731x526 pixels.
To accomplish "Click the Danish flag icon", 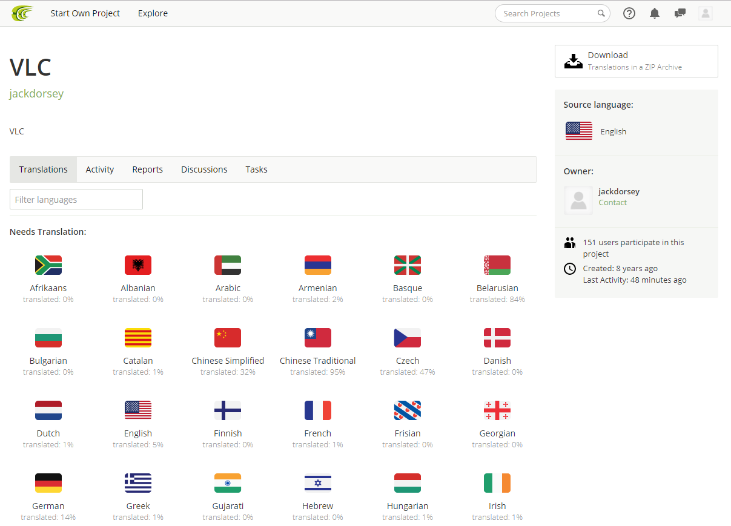I will click(497, 338).
